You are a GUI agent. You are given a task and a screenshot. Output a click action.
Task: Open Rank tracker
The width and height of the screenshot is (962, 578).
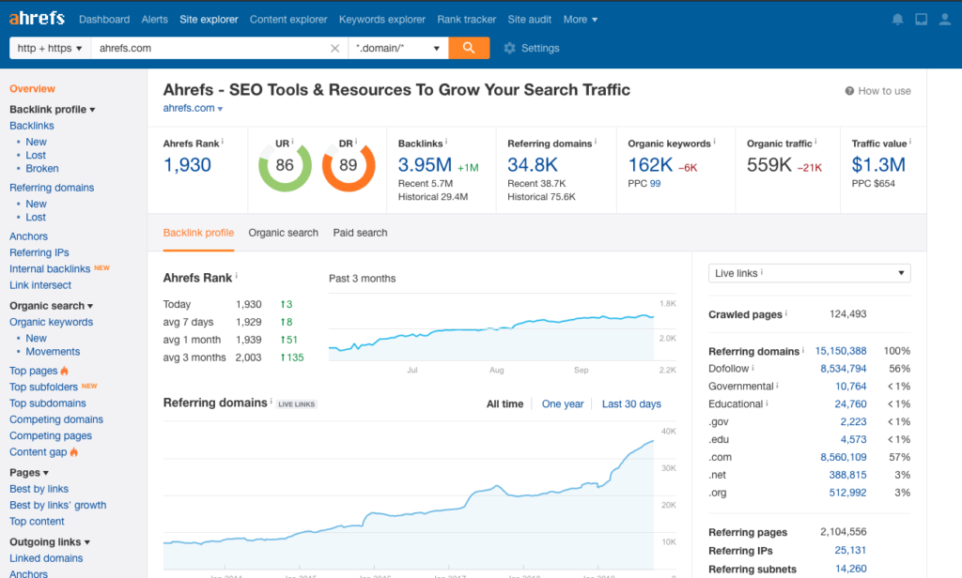[466, 20]
